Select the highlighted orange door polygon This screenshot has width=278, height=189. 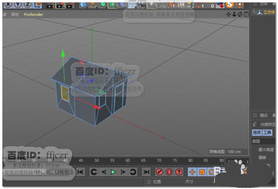point(65,93)
